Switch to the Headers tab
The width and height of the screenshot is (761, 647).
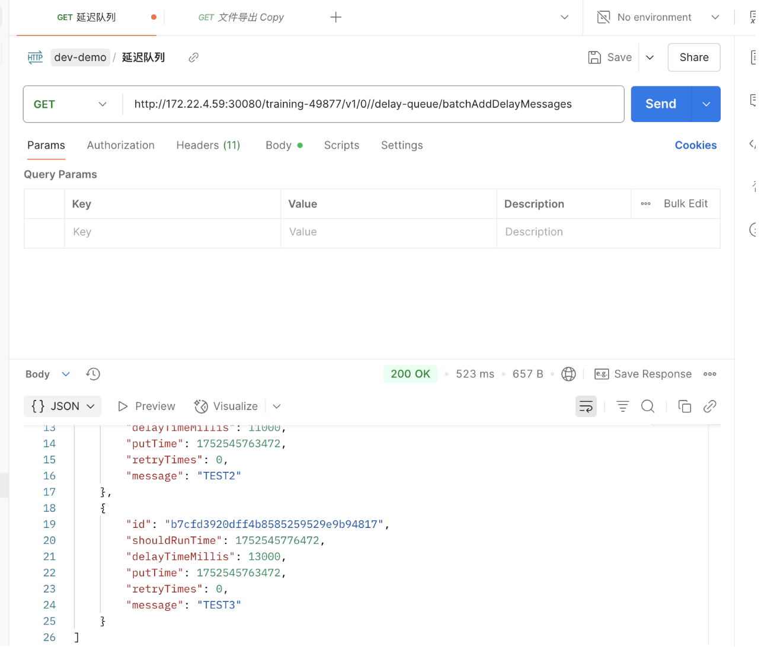(208, 145)
